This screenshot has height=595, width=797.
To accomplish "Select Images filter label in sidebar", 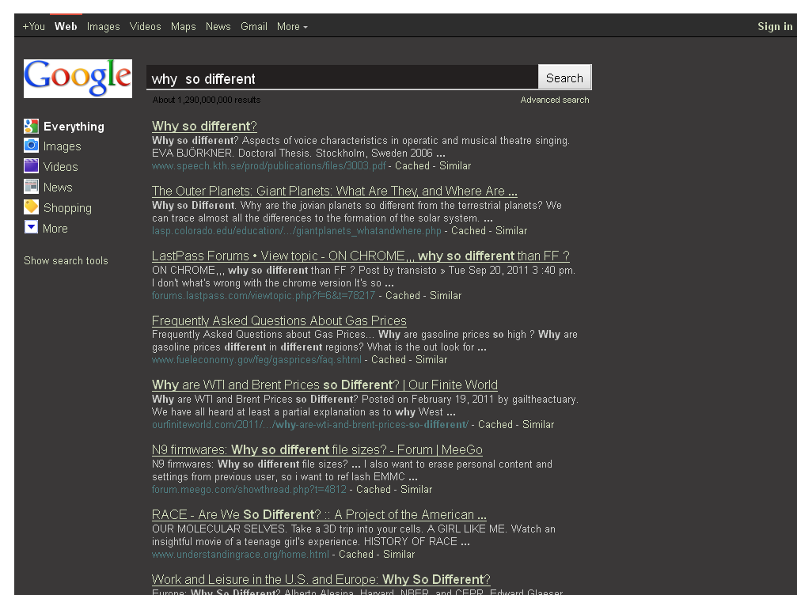I will click(62, 146).
